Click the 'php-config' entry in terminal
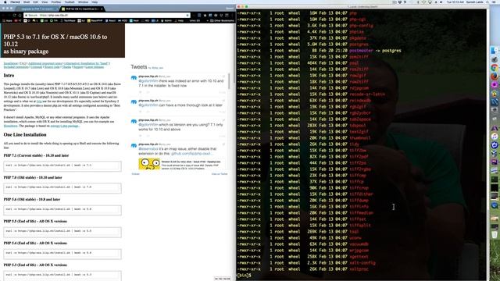500x281 pixels. pos(361,26)
